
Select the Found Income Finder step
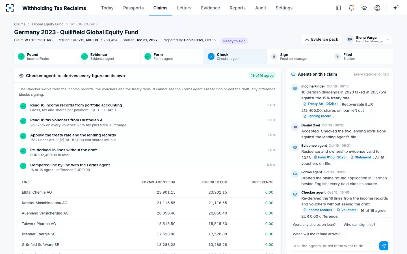click(x=46, y=56)
